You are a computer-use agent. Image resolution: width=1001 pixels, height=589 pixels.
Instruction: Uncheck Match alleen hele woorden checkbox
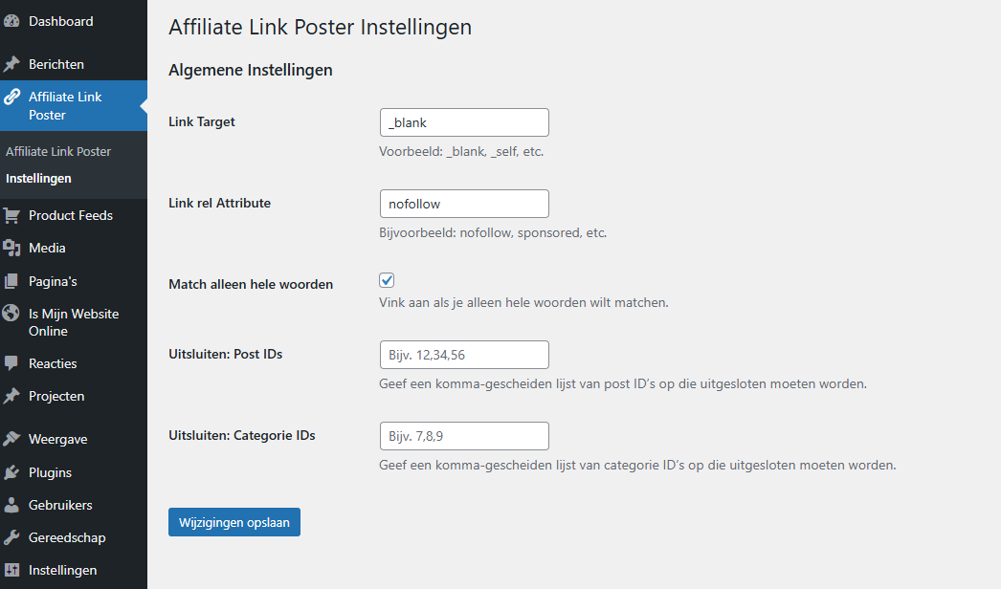[x=387, y=280]
